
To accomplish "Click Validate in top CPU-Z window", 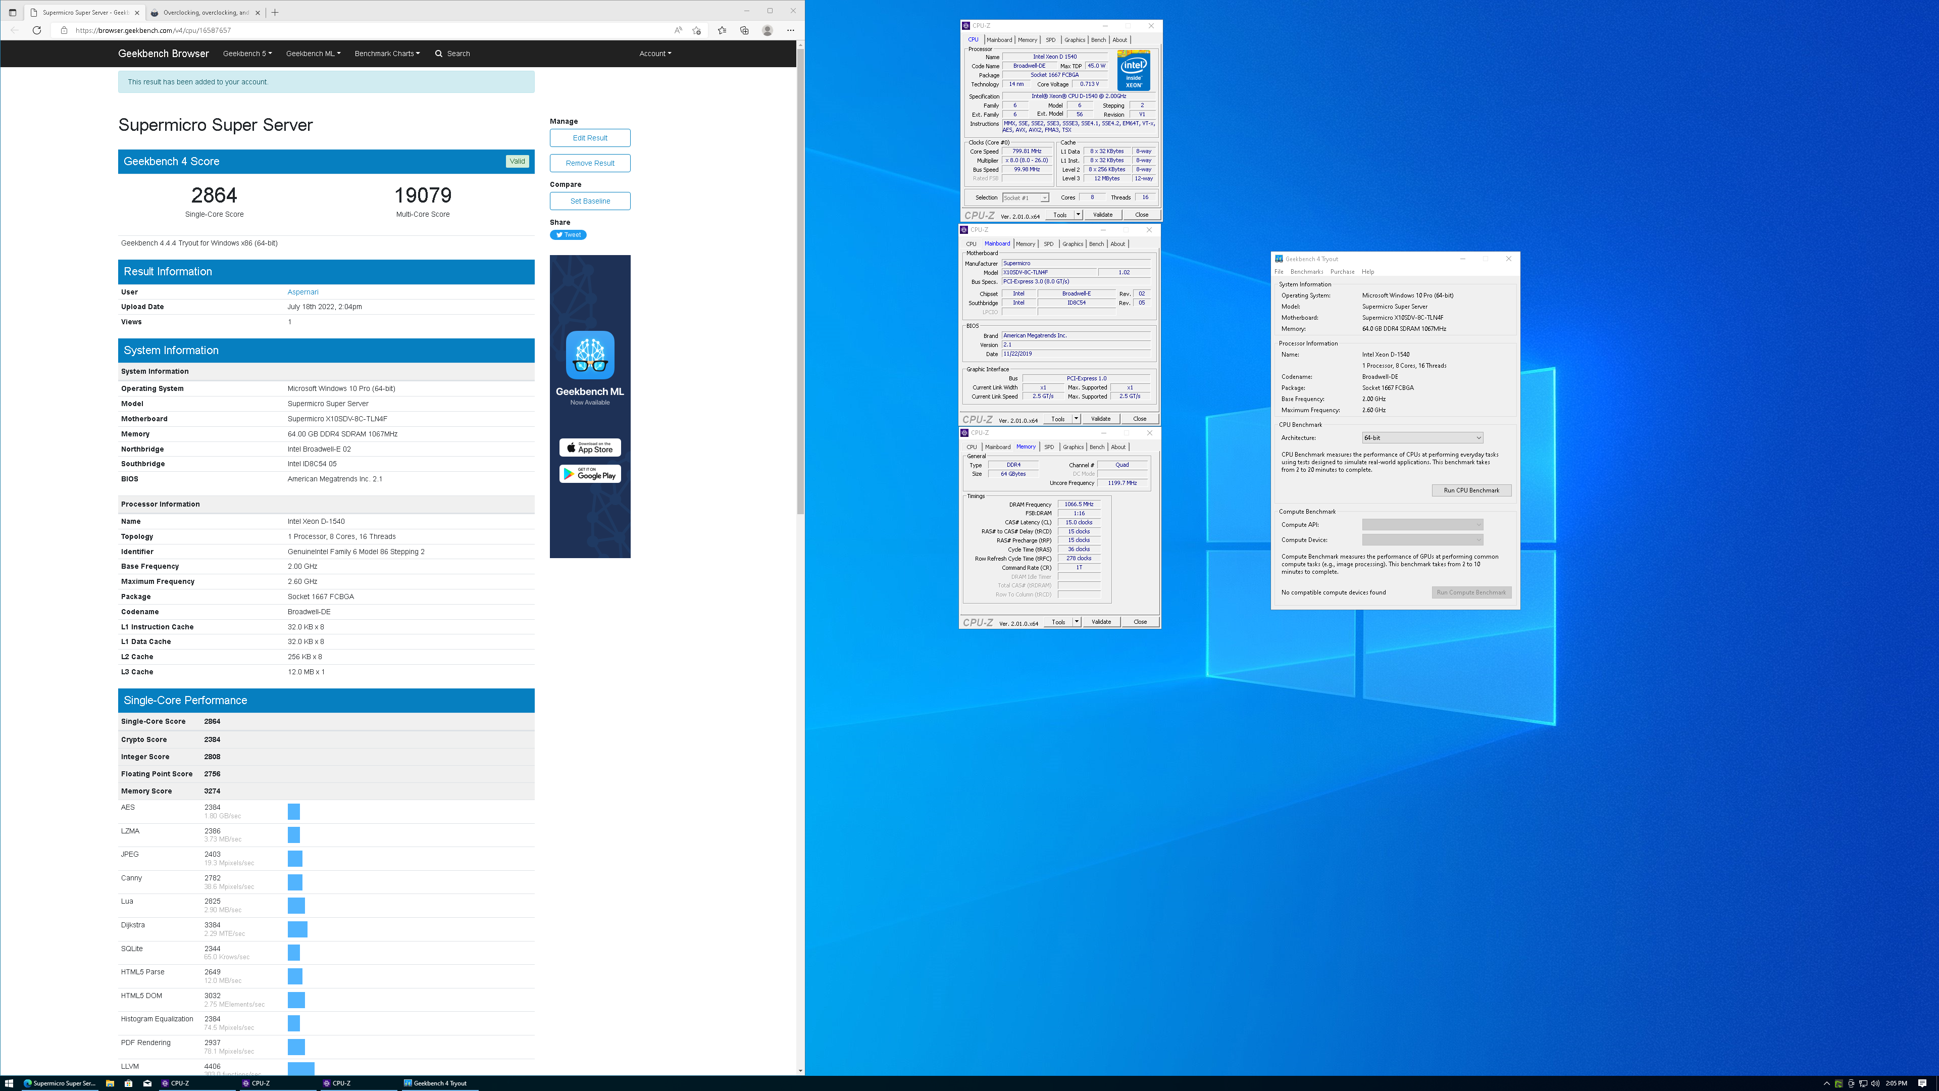I will pyautogui.click(x=1103, y=215).
